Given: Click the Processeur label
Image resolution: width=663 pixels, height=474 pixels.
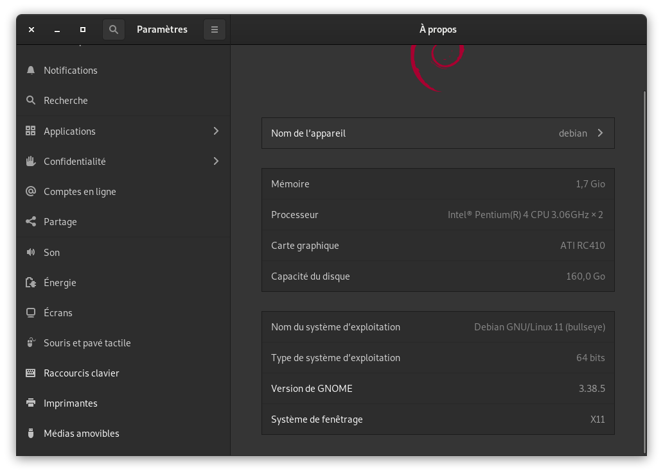Looking at the screenshot, I should point(295,215).
